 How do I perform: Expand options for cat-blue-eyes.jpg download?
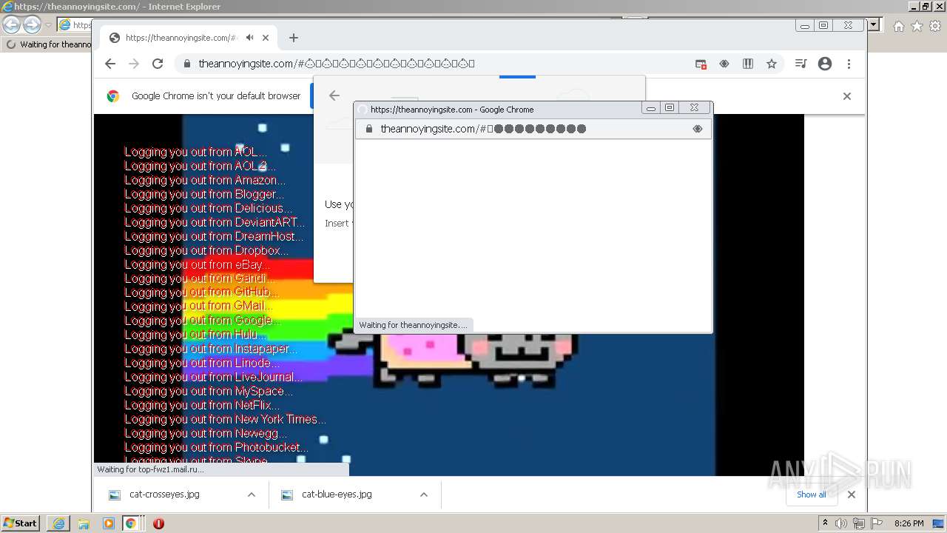pos(424,495)
